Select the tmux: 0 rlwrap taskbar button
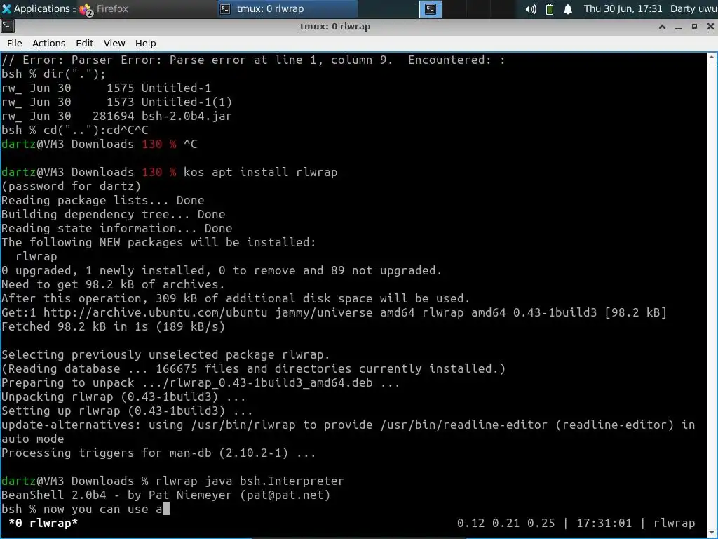718x539 pixels. click(287, 8)
